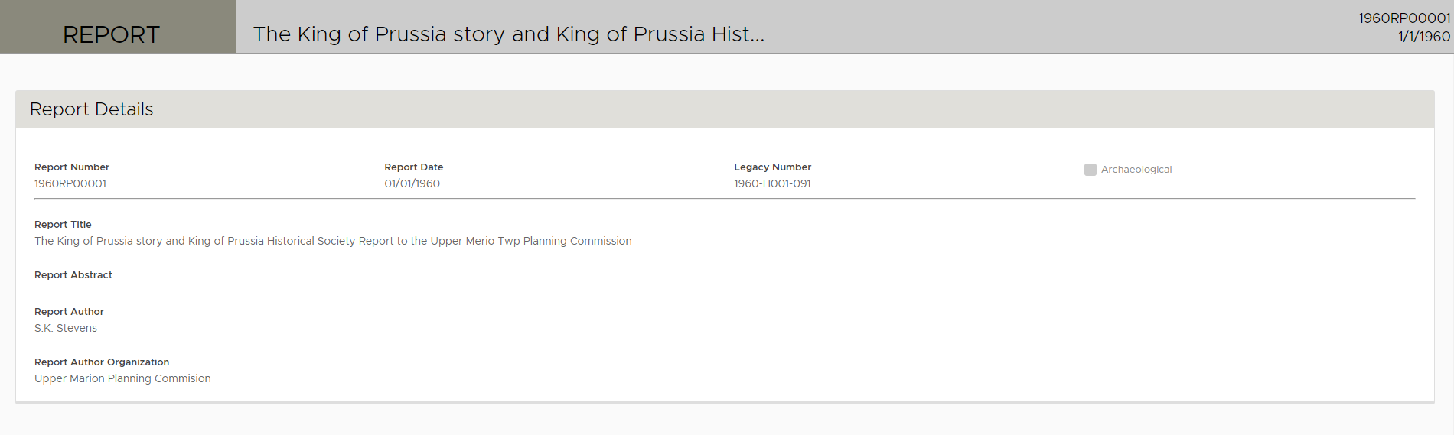Screen dimensions: 1454x435
Task: Click the Report Title field label
Action: 63,225
